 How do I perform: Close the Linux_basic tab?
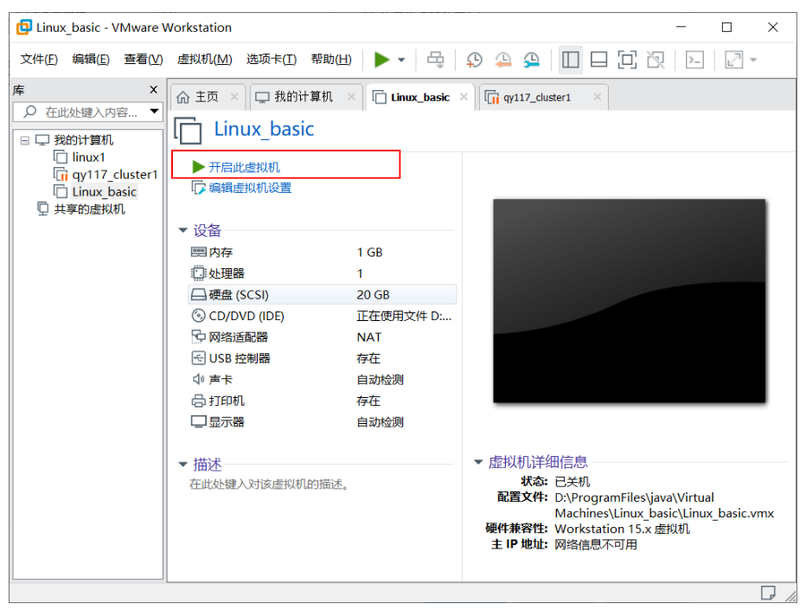(464, 97)
